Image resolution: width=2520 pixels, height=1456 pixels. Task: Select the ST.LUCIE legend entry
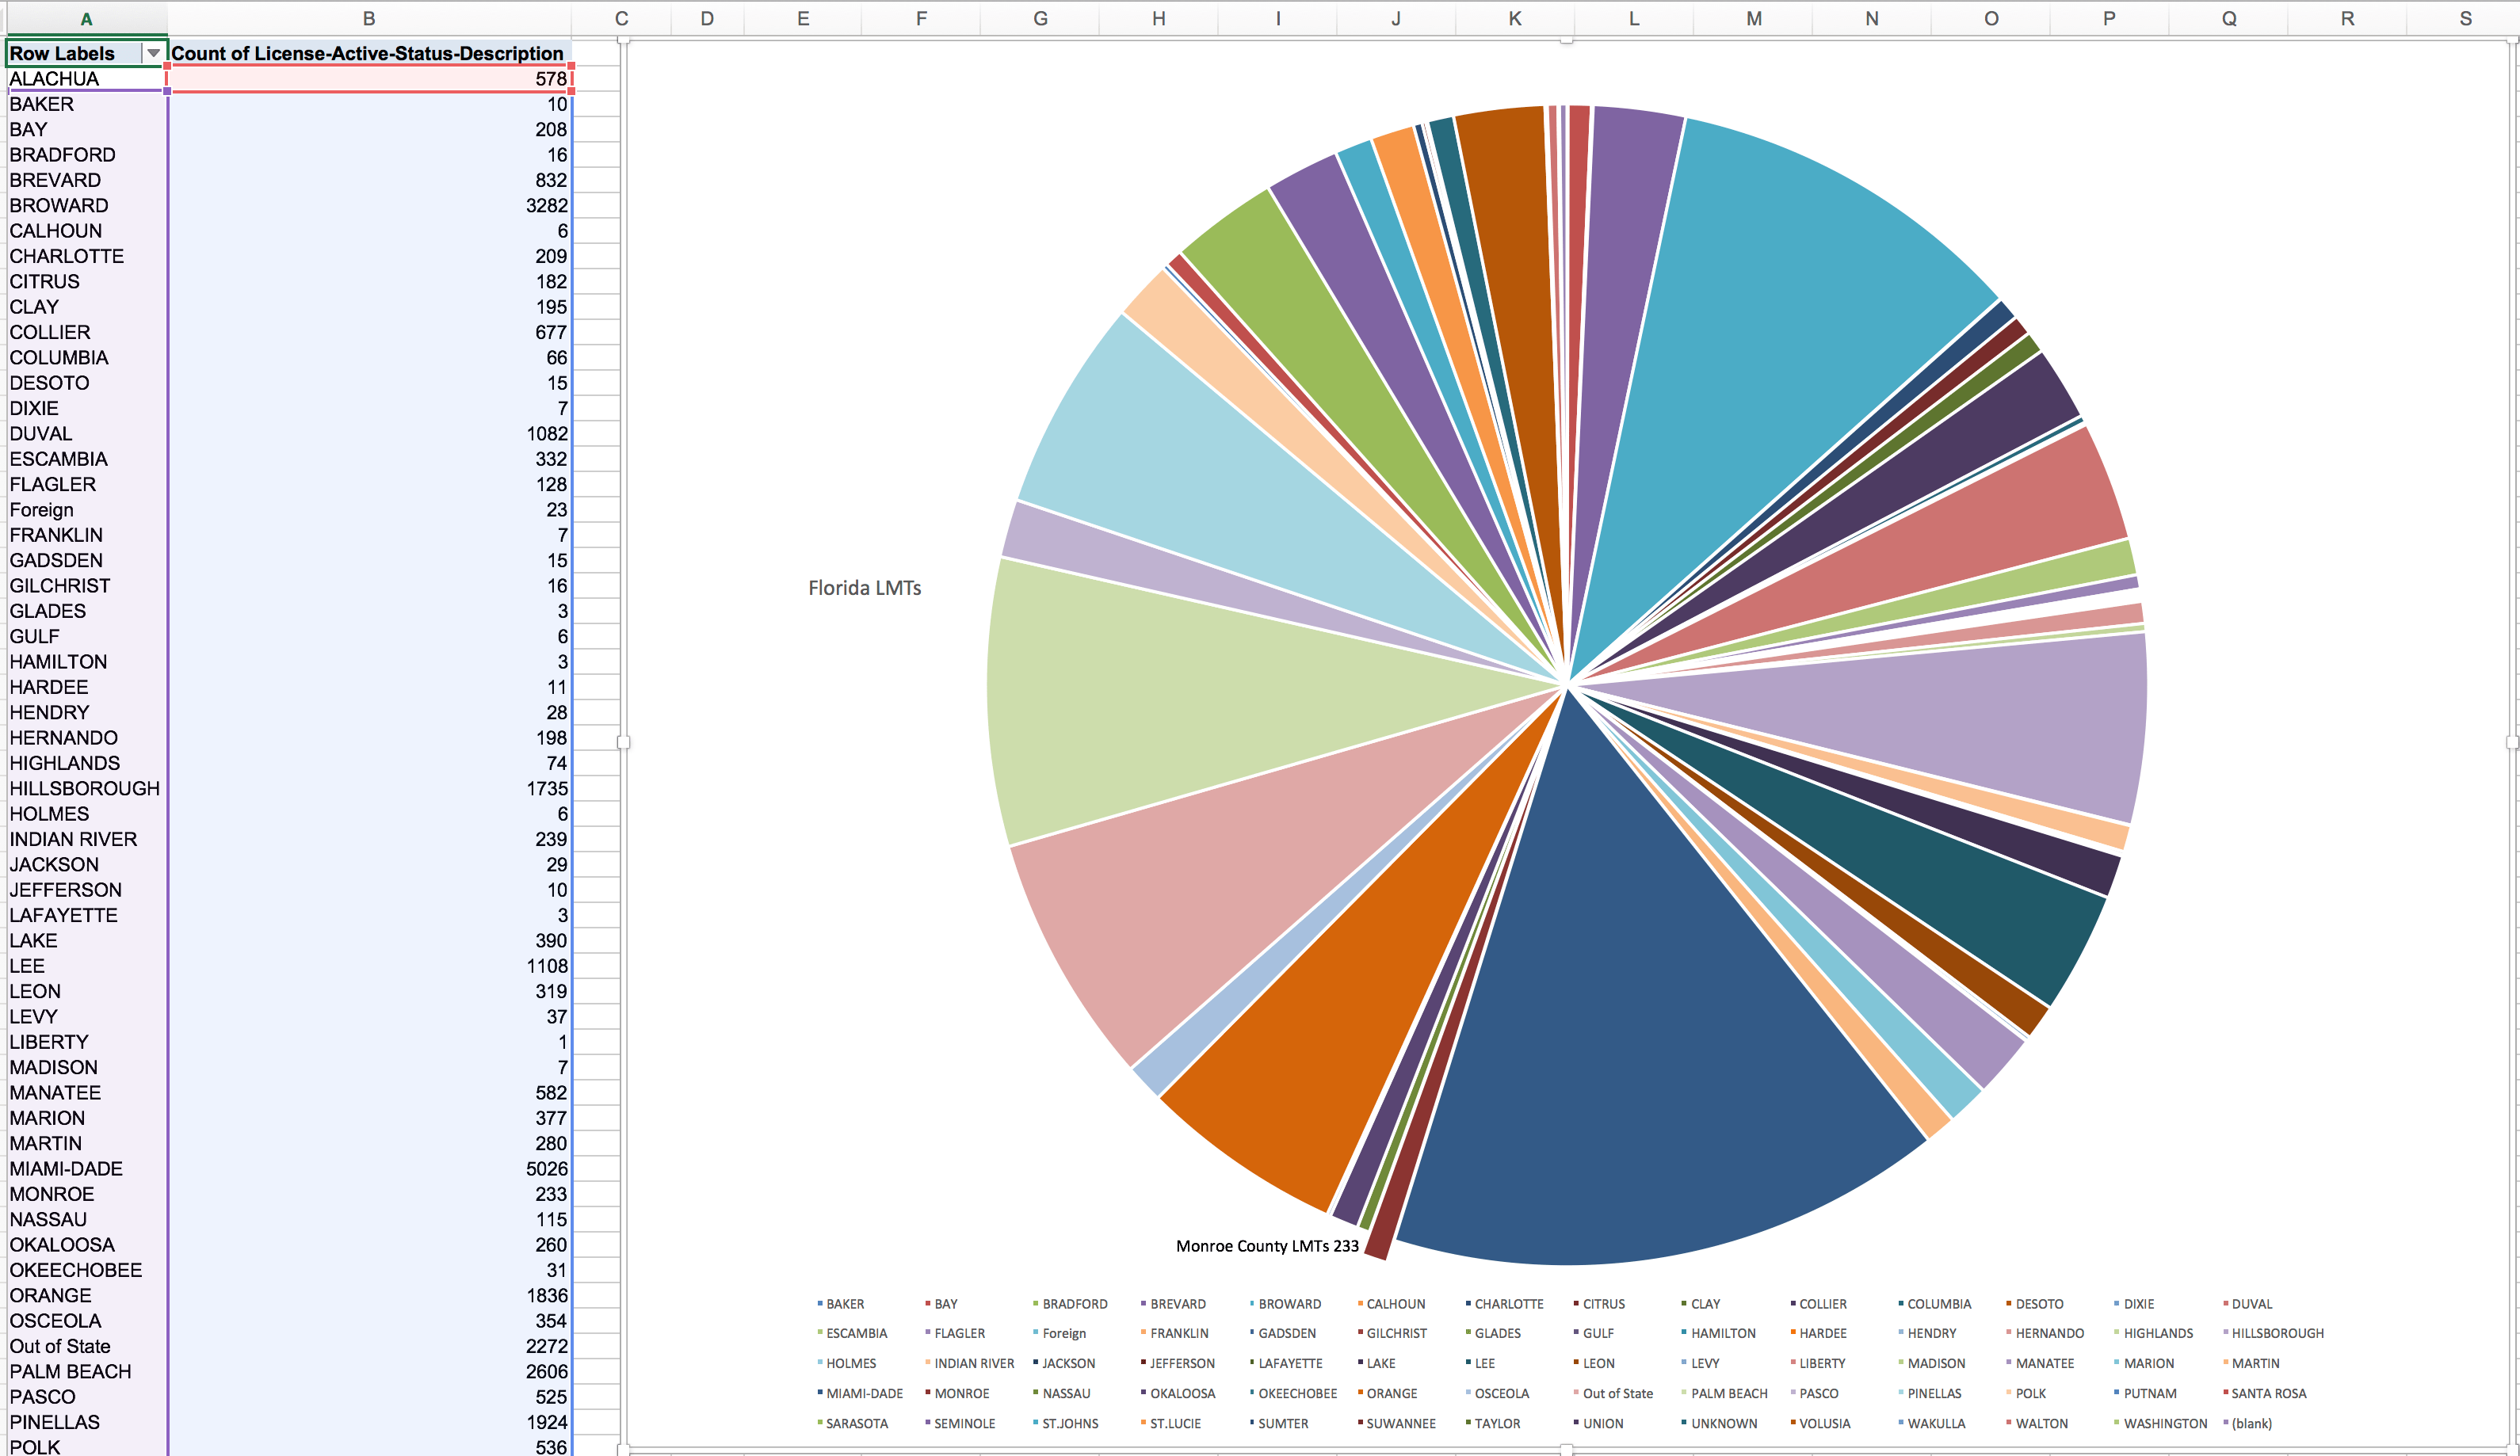pyautogui.click(x=1175, y=1423)
